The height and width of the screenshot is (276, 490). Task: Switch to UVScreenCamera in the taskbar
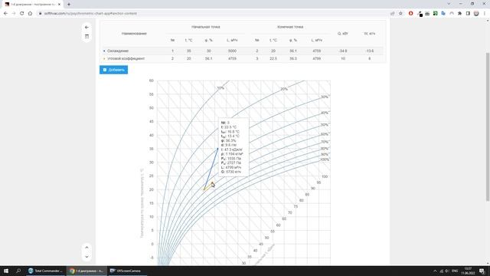click(x=126, y=271)
